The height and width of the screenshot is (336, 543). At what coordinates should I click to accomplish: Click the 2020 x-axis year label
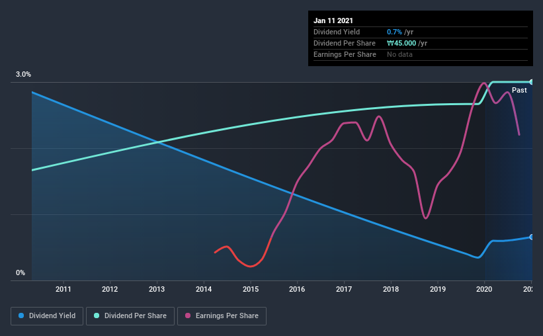coord(485,289)
